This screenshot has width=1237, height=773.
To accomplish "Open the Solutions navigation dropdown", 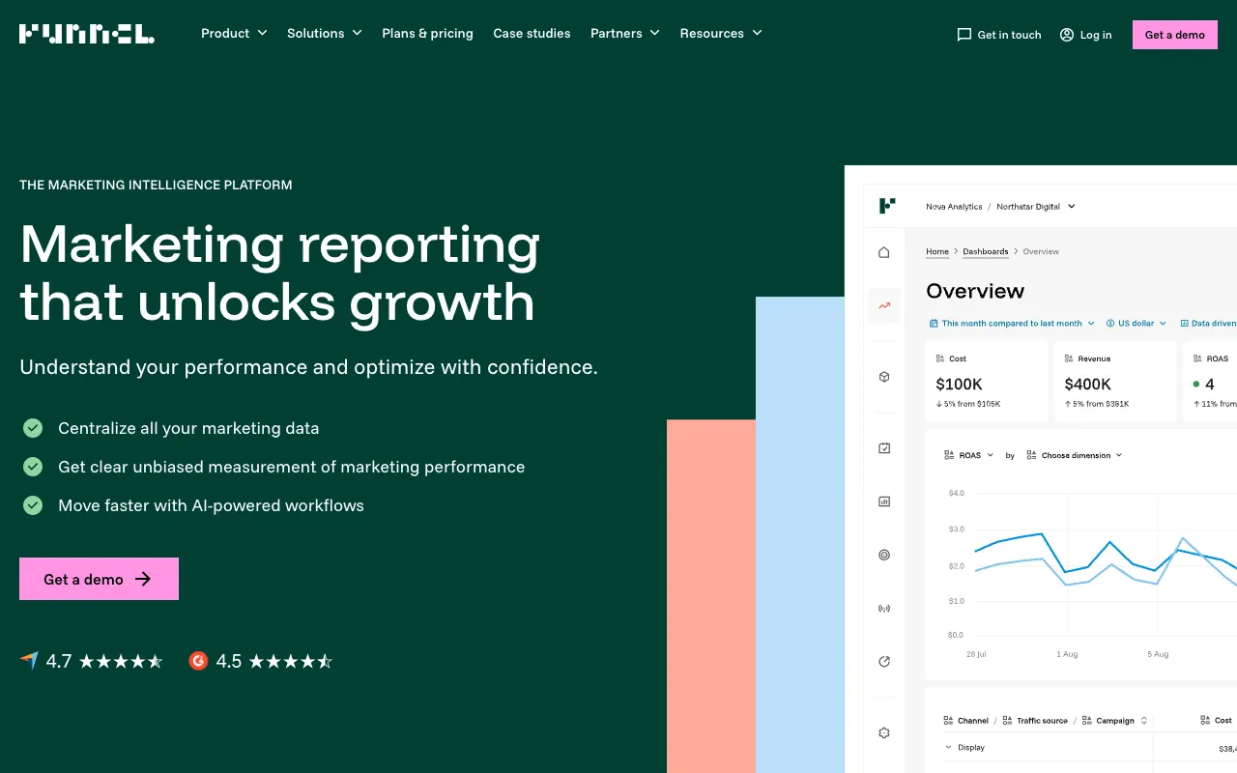I will coord(324,34).
